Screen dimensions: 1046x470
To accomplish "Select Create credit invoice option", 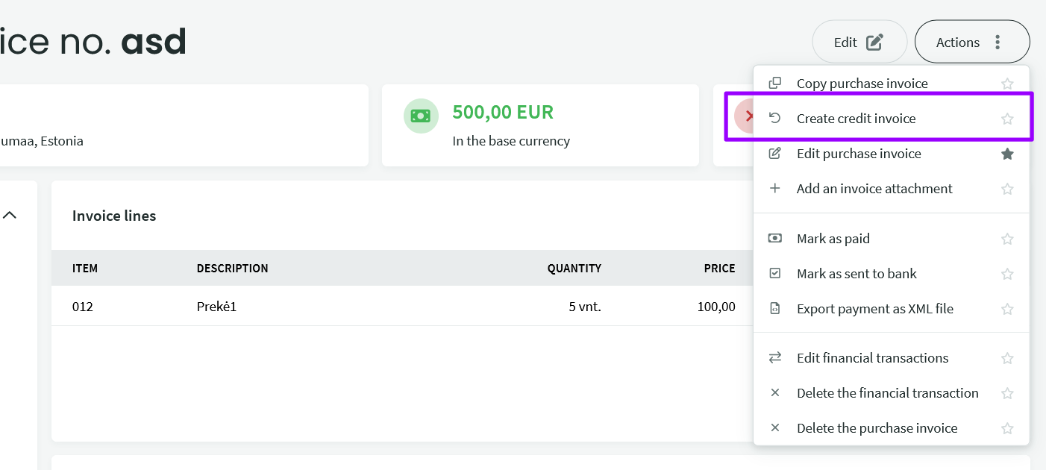I will pos(856,119).
